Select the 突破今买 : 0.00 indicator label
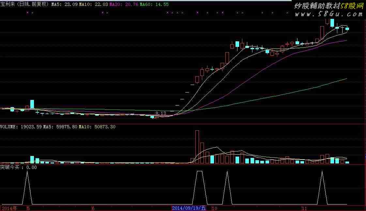Viewport: 366px width, 211px height. pos(19,167)
